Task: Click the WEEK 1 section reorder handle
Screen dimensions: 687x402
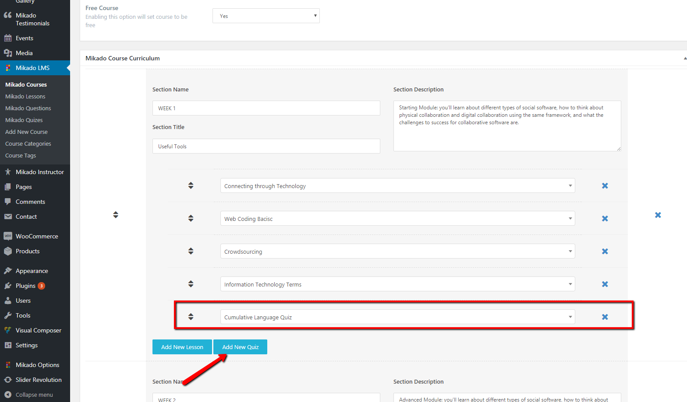Action: (x=116, y=215)
